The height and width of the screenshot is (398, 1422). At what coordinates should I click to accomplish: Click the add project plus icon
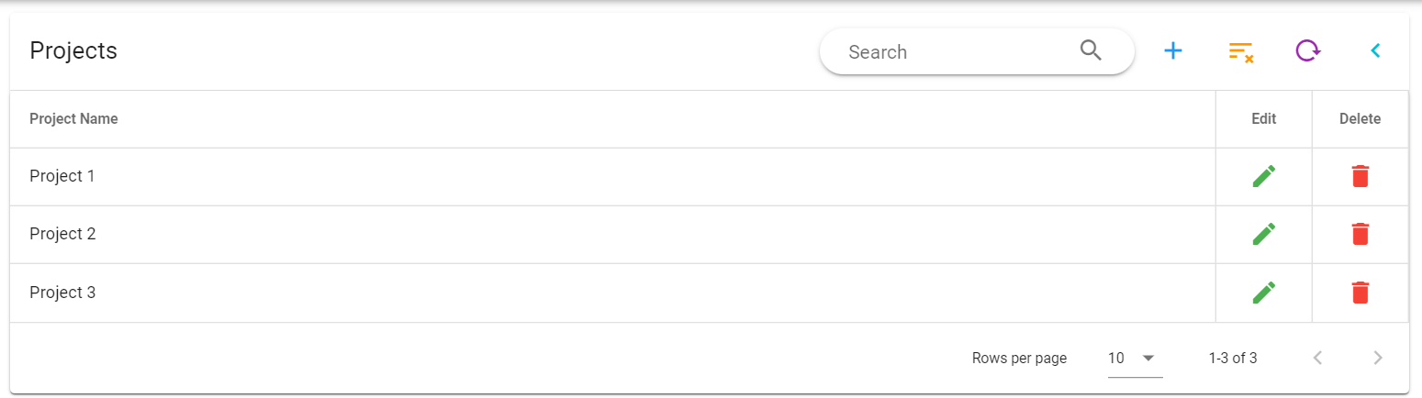[x=1173, y=51]
